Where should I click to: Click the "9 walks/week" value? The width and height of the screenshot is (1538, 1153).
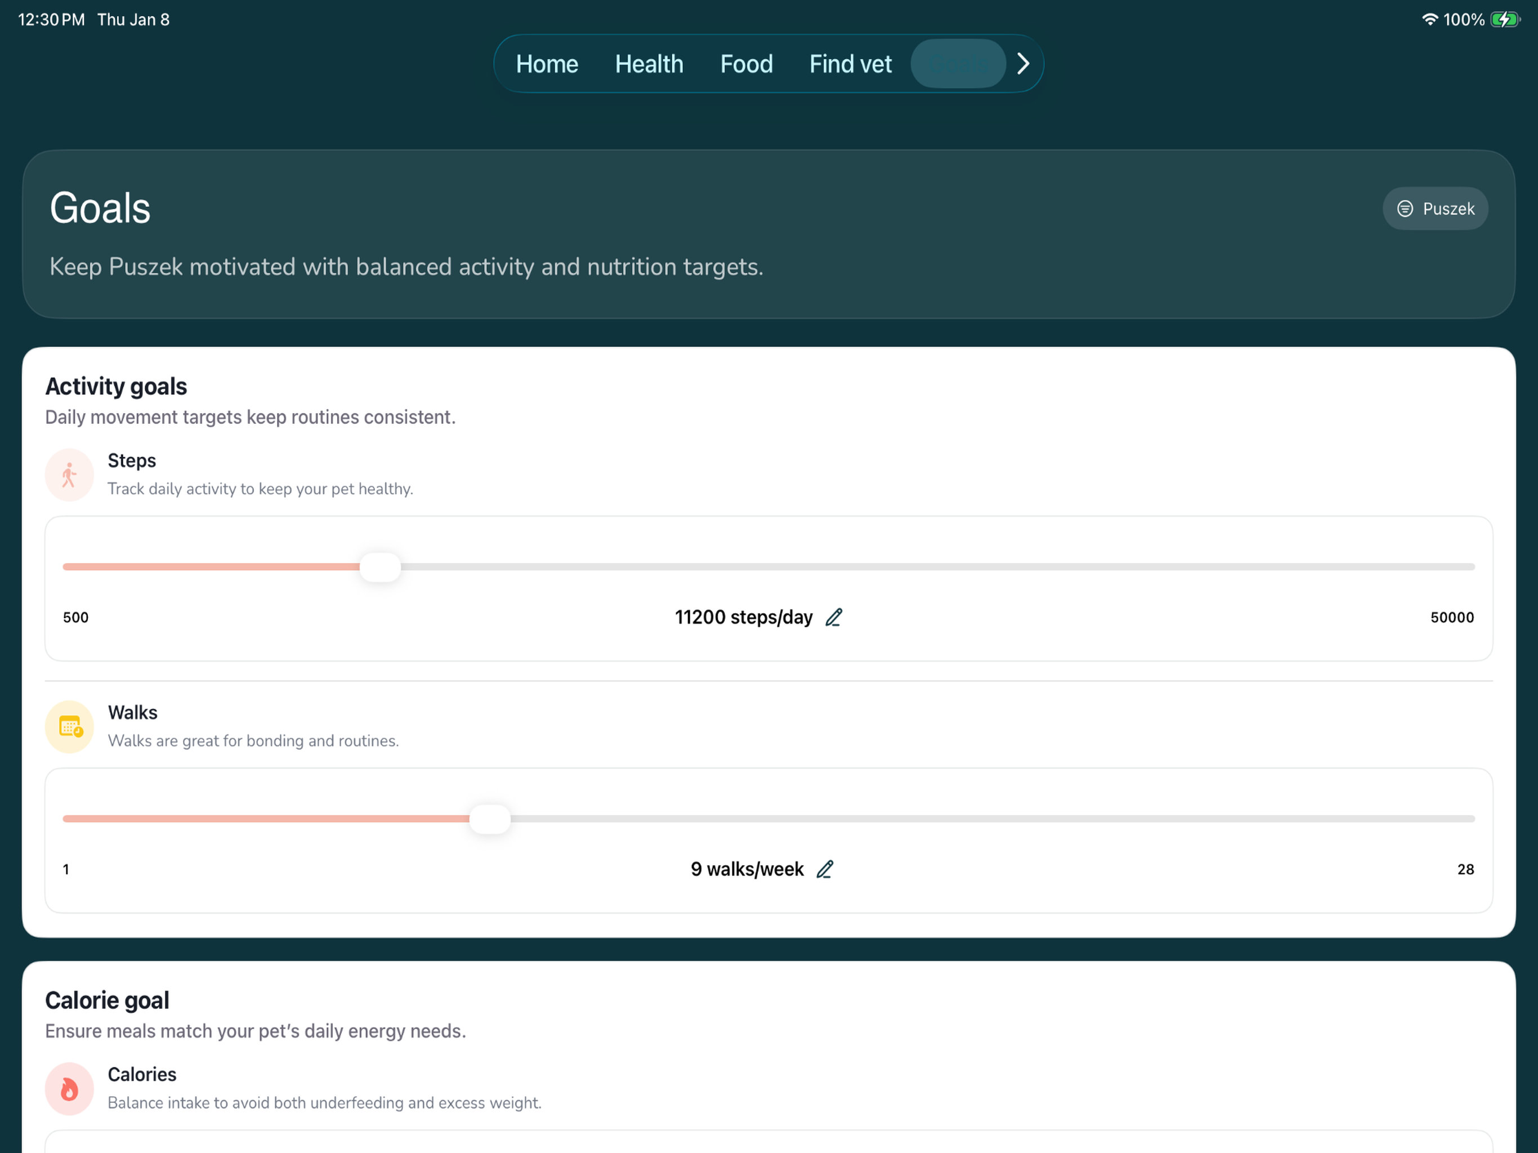point(746,869)
